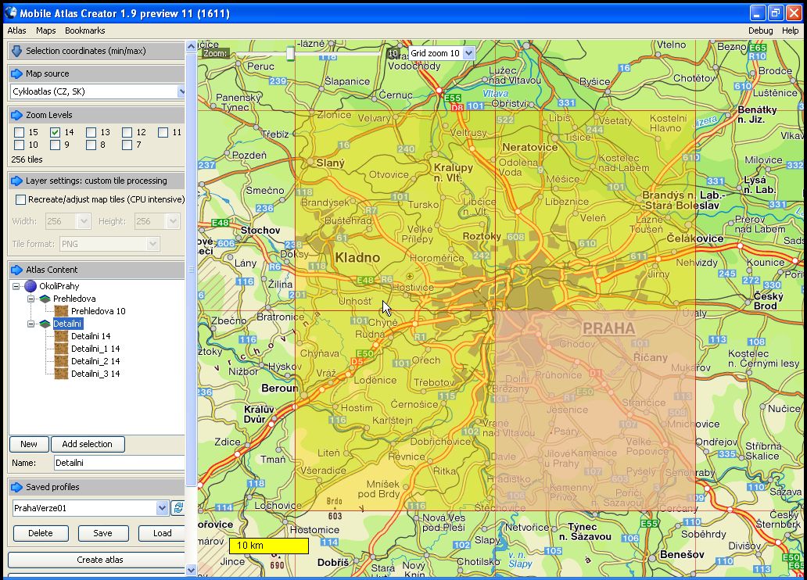The height and width of the screenshot is (580, 807).
Task: Click the Map source panel arrow icon
Action: (x=16, y=73)
